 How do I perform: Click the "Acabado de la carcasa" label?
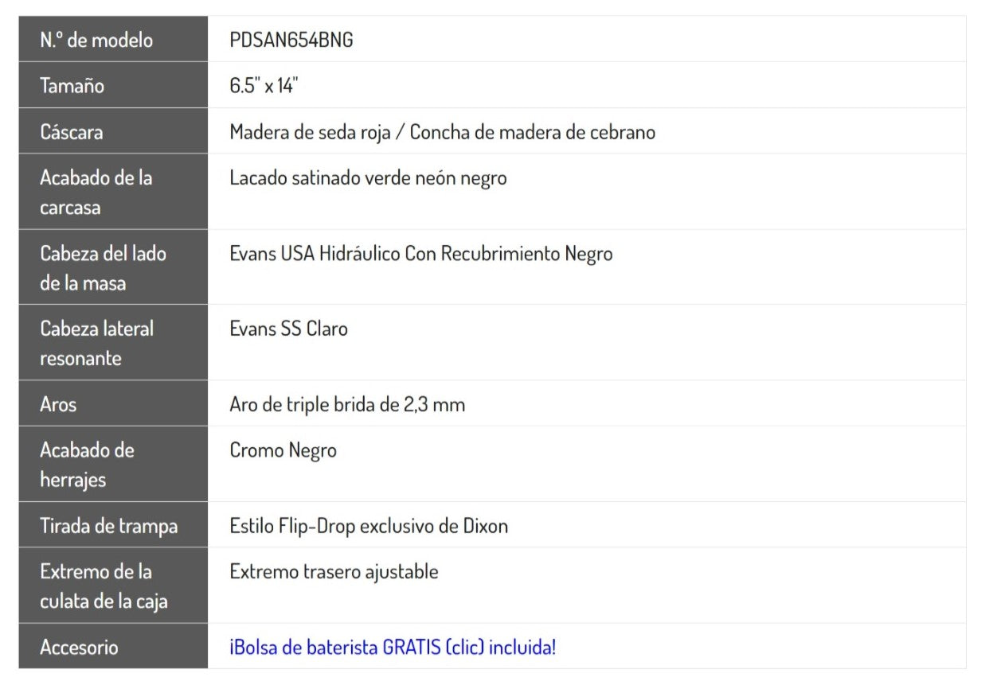pyautogui.click(x=96, y=193)
